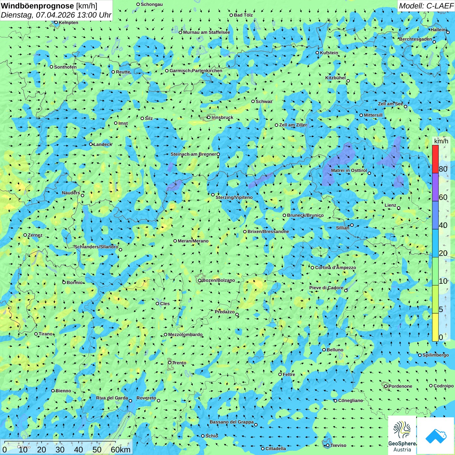This screenshot has width=455, height=455.
Task: Click the Cortina d'Ampezzo marker
Action: [313, 268]
